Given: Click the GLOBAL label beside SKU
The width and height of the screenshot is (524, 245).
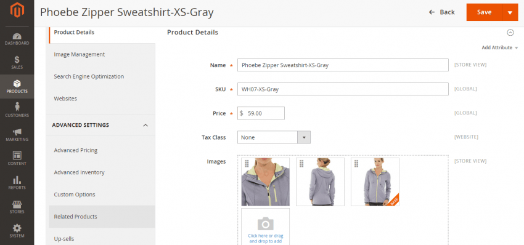Looking at the screenshot, I should click(x=465, y=89).
